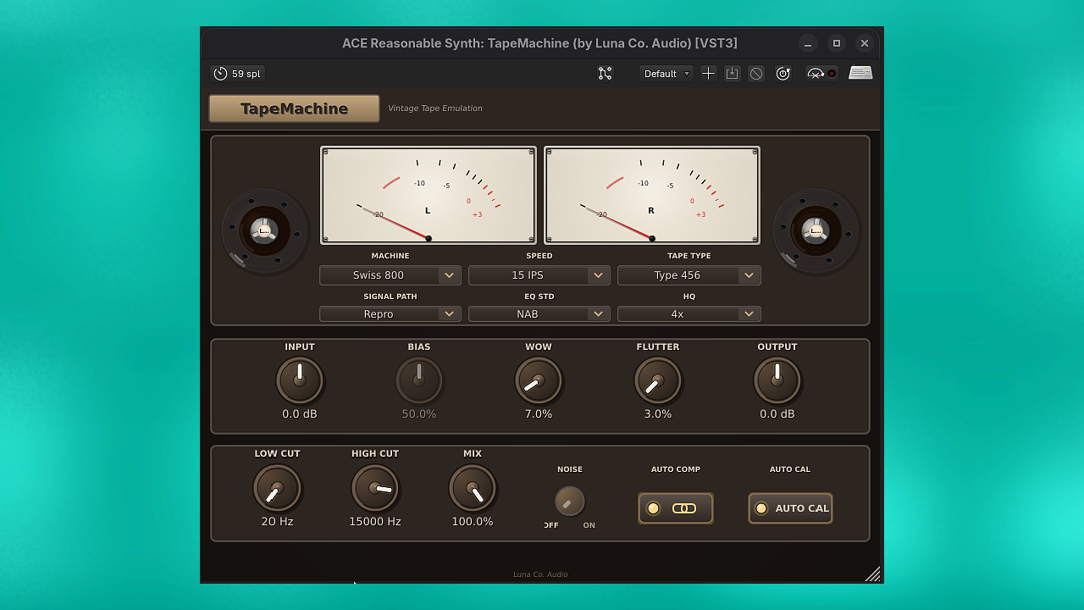
Task: Click the prohibit/bypass circle icon in toolbar
Action: tap(755, 74)
